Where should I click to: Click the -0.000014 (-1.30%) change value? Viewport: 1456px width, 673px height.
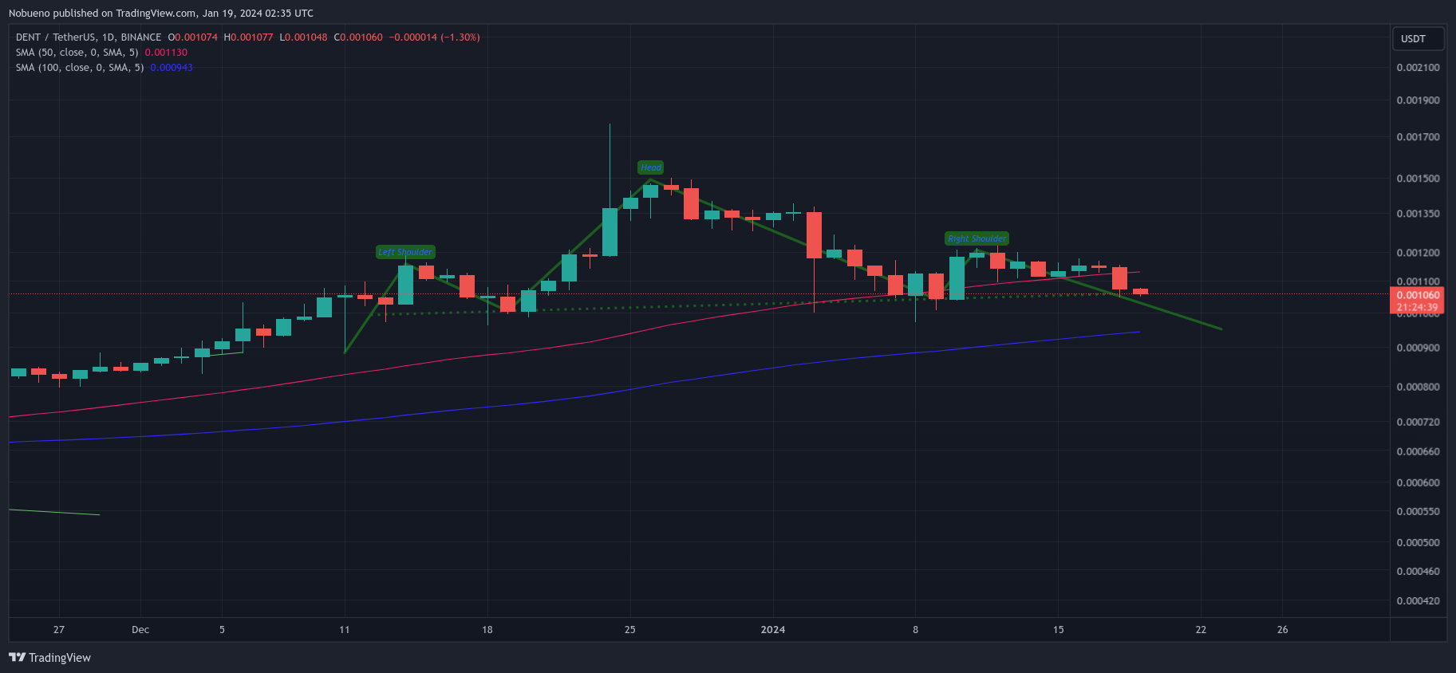pyautogui.click(x=435, y=37)
